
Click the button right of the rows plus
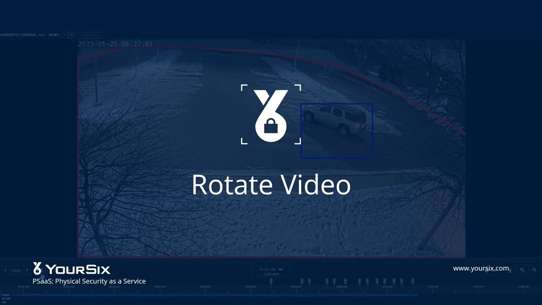[x=91, y=35]
